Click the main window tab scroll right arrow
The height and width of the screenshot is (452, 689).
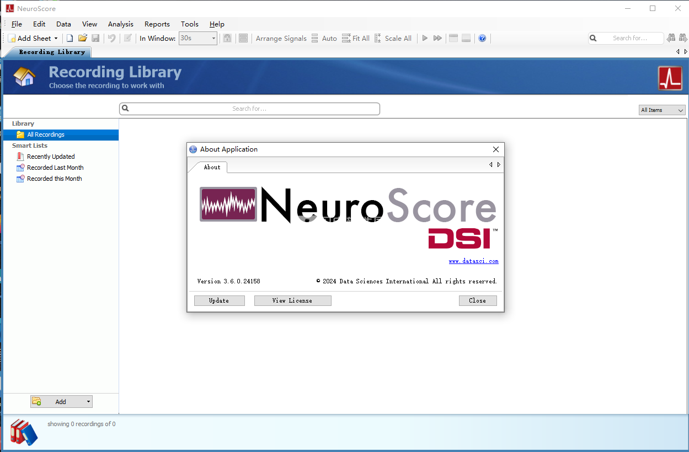[686, 52]
